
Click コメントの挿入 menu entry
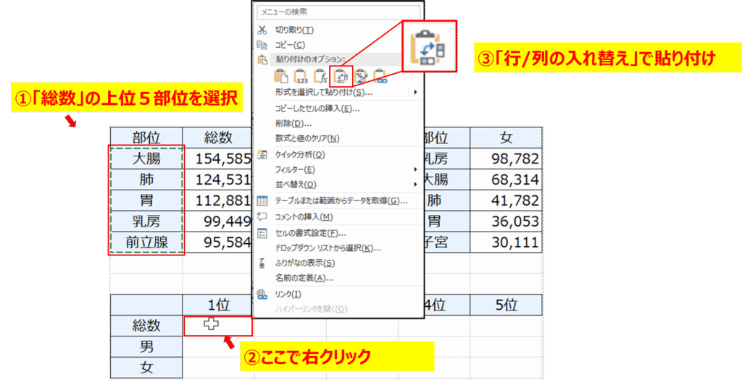coord(304,216)
